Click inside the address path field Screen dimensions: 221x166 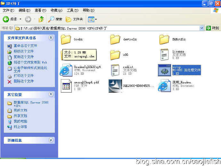pos(107,28)
